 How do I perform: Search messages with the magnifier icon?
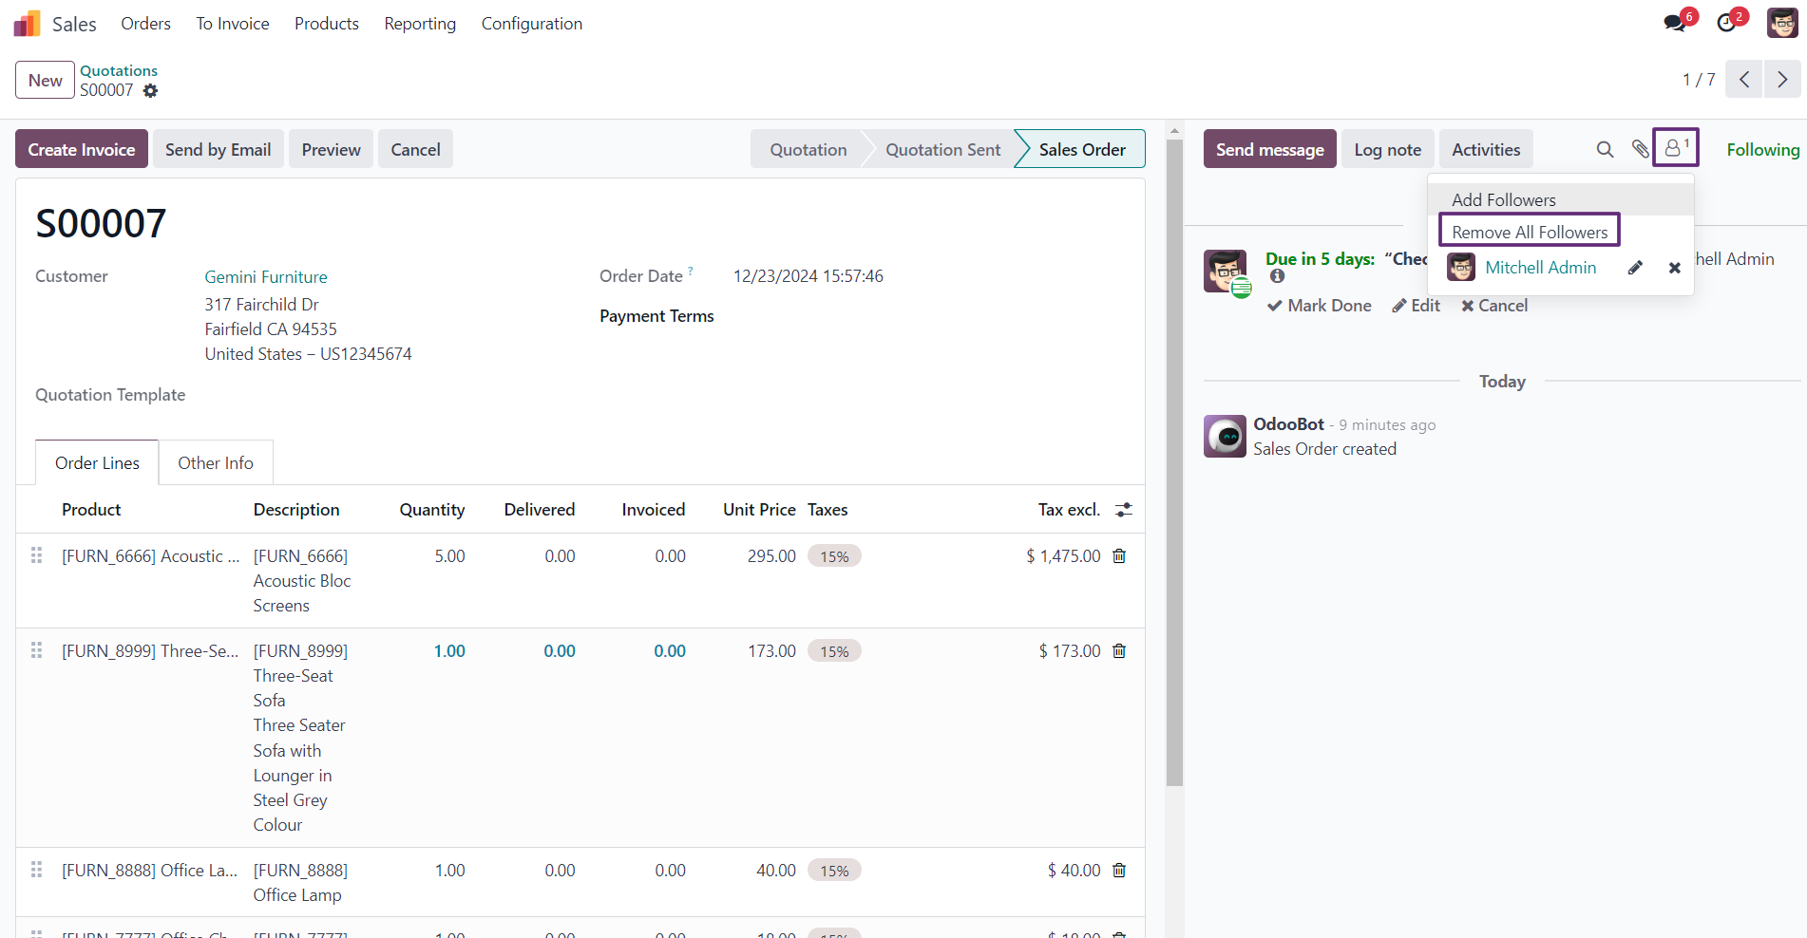pos(1605,149)
